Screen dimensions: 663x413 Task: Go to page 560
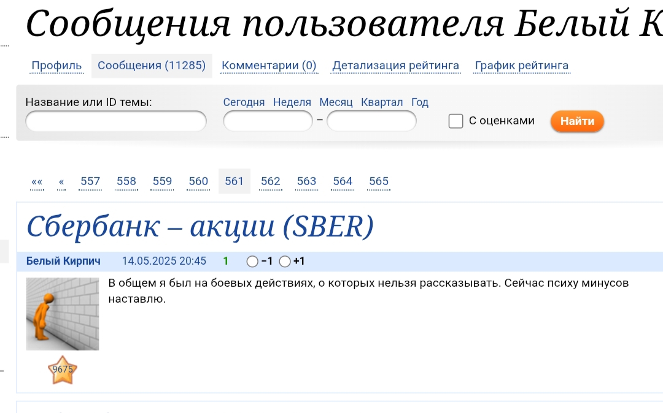point(198,181)
